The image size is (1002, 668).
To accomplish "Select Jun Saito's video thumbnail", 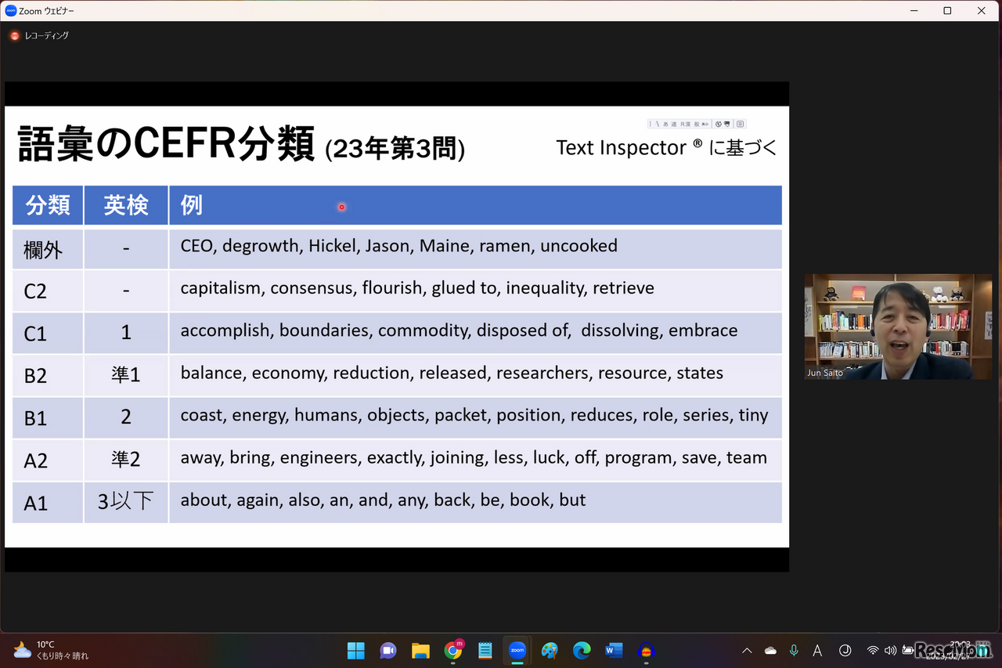I will click(898, 327).
